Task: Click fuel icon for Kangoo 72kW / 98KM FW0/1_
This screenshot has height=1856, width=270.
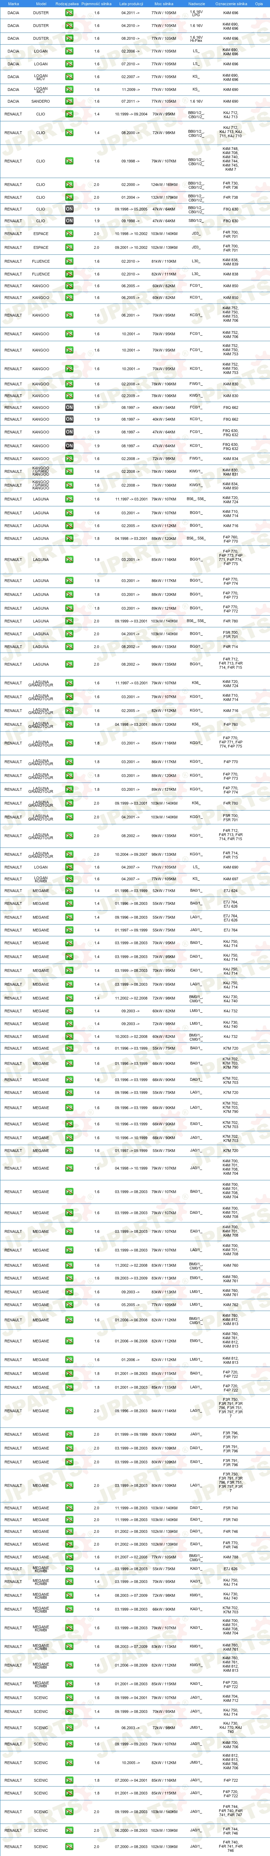Action: click(x=69, y=459)
